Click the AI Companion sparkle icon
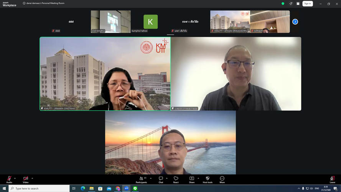The width and height of the screenshot is (341, 192). point(291,3)
